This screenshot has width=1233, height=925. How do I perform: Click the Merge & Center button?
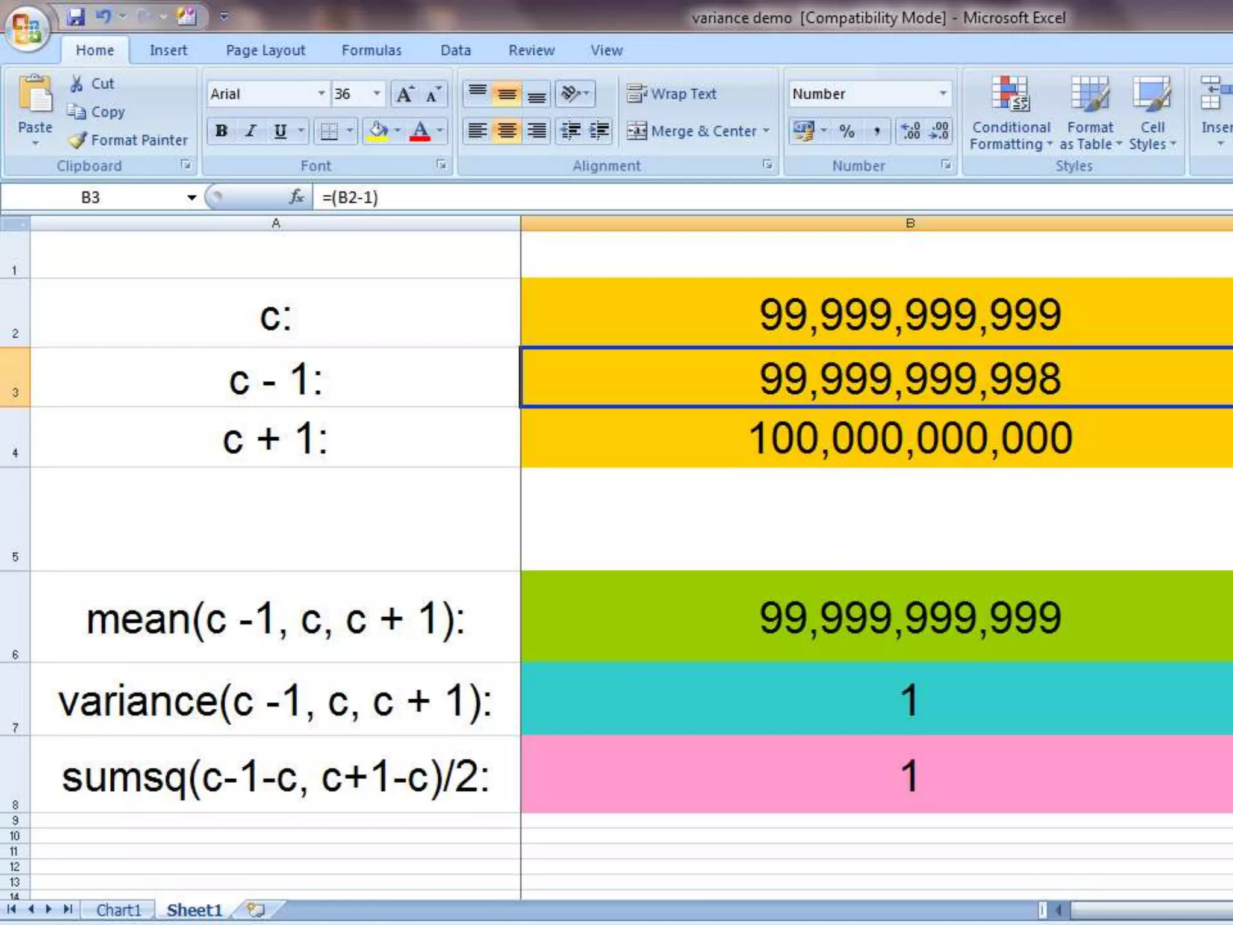click(692, 131)
